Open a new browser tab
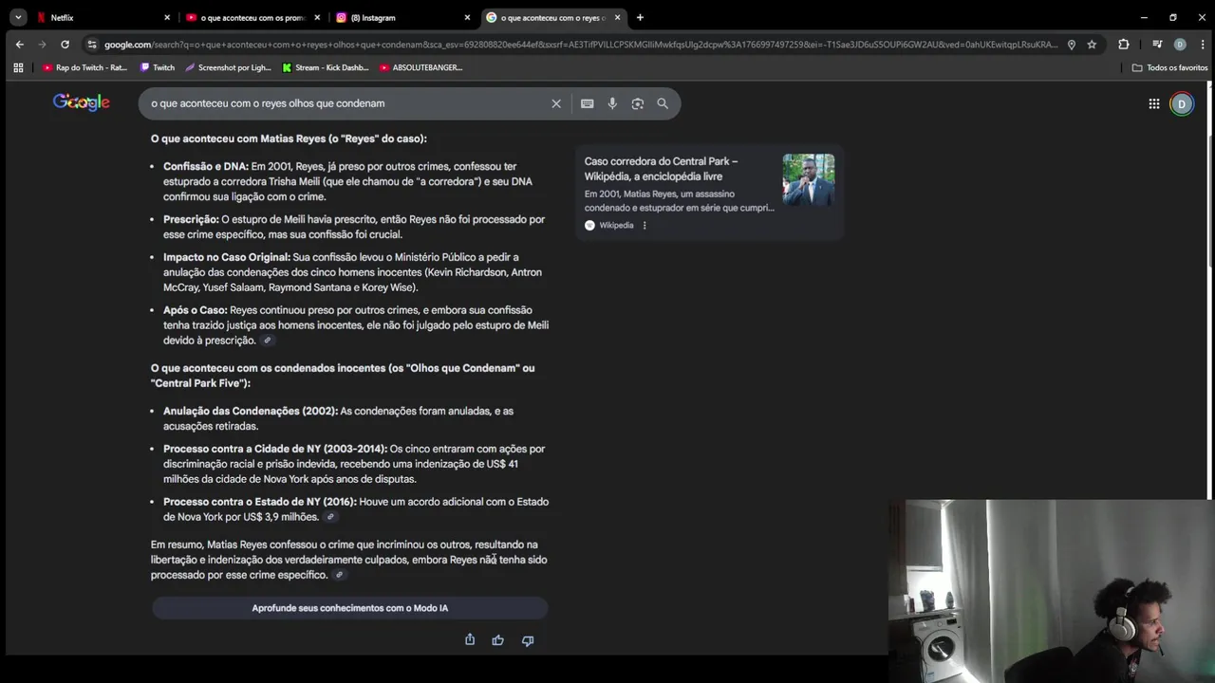The width and height of the screenshot is (1215, 683). coord(640,17)
